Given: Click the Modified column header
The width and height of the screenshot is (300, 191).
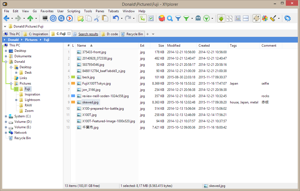Looking at the screenshot, I should (x=174, y=46).
